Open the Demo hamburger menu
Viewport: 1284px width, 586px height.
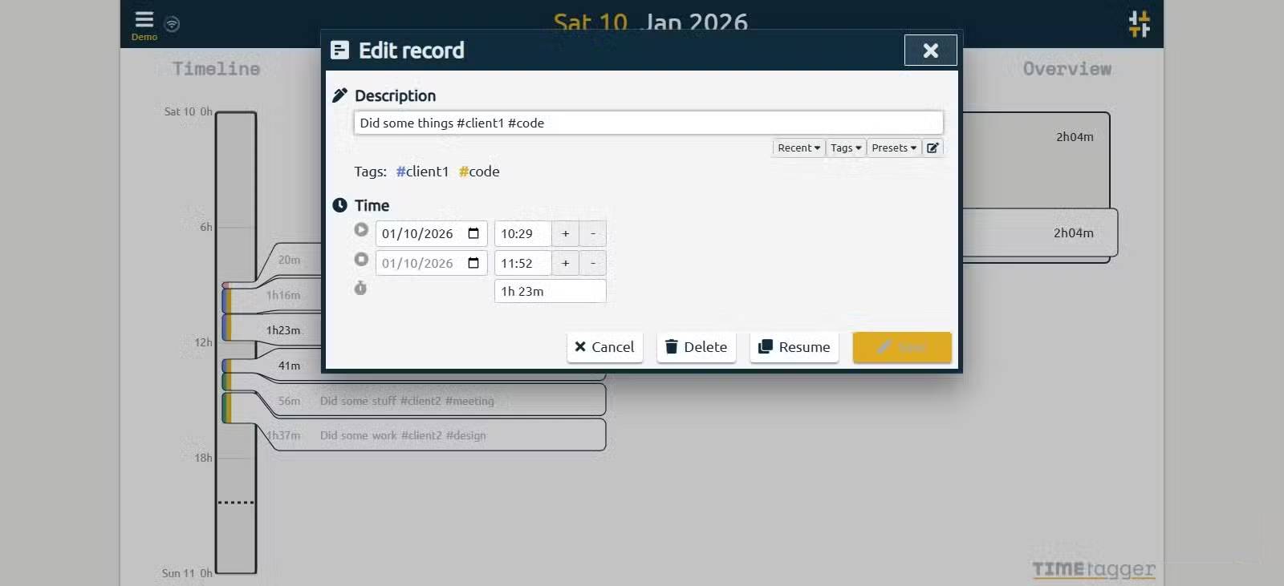144,24
